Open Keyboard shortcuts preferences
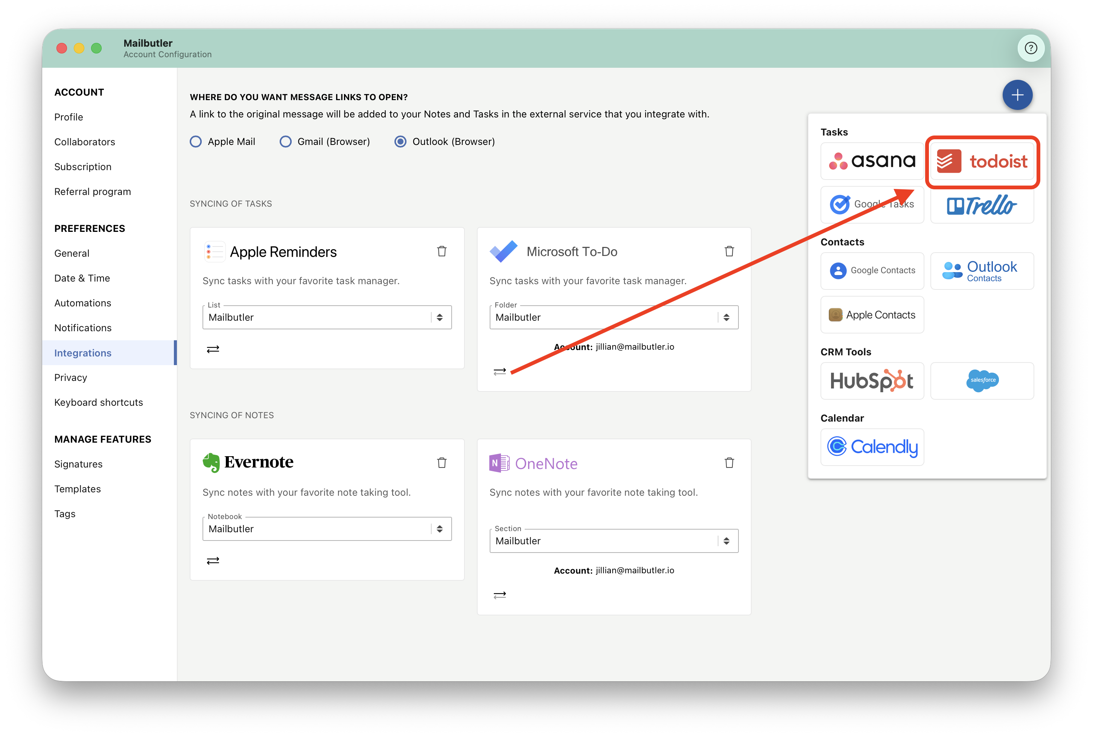The image size is (1093, 737). [x=99, y=402]
